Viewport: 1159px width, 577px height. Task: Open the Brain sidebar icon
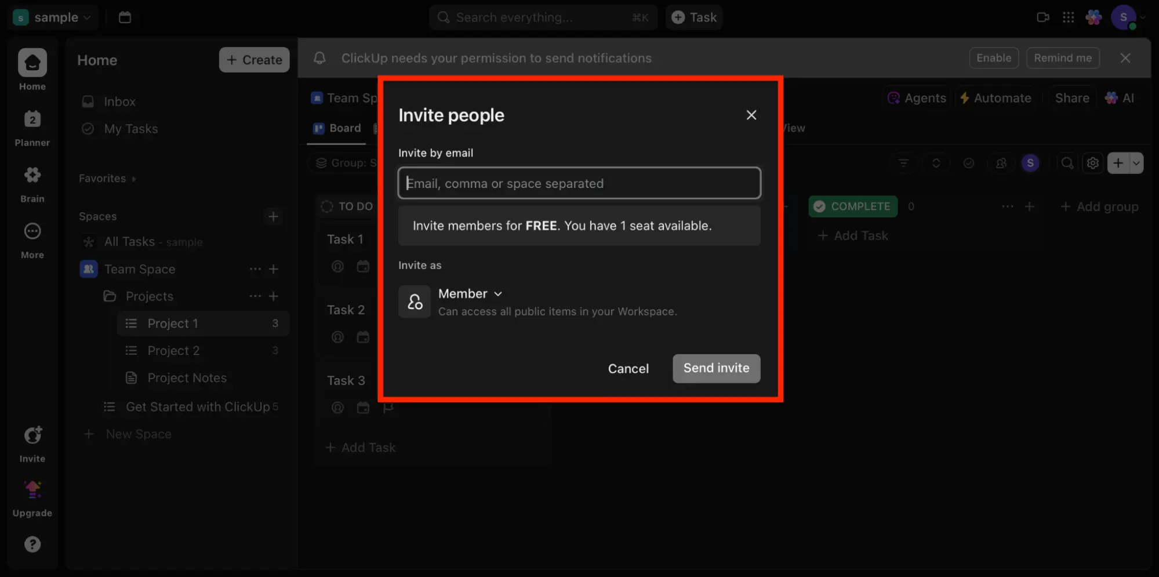click(32, 175)
